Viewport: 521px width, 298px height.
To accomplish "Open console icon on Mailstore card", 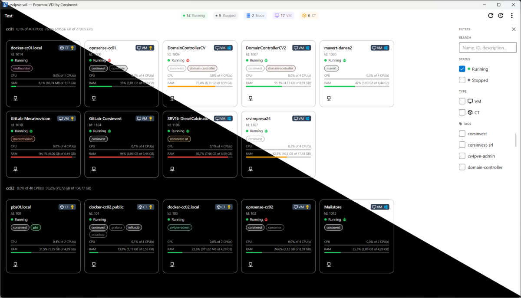I will pyautogui.click(x=329, y=264).
